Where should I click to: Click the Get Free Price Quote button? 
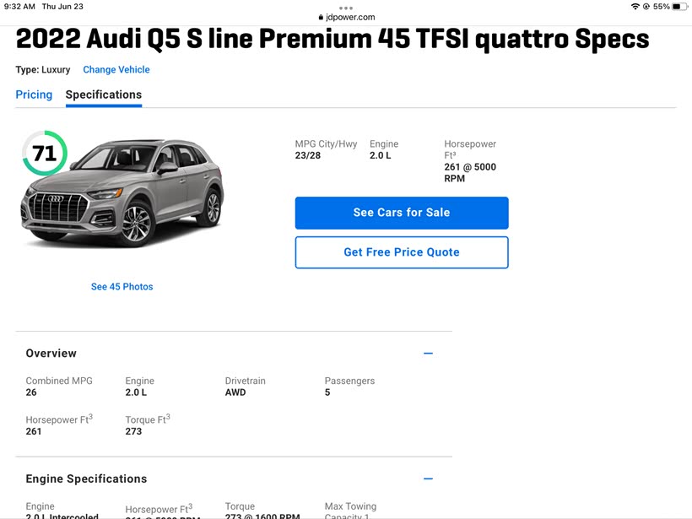coord(402,252)
